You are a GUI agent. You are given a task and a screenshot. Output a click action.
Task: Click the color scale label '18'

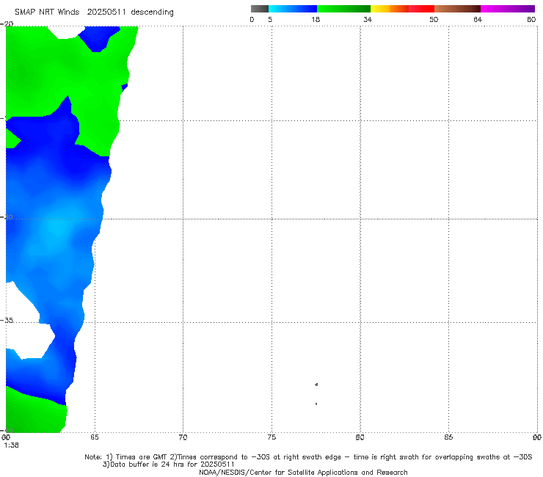click(x=316, y=19)
